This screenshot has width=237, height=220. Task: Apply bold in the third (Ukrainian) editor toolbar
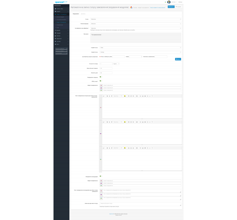click(x=107, y=148)
